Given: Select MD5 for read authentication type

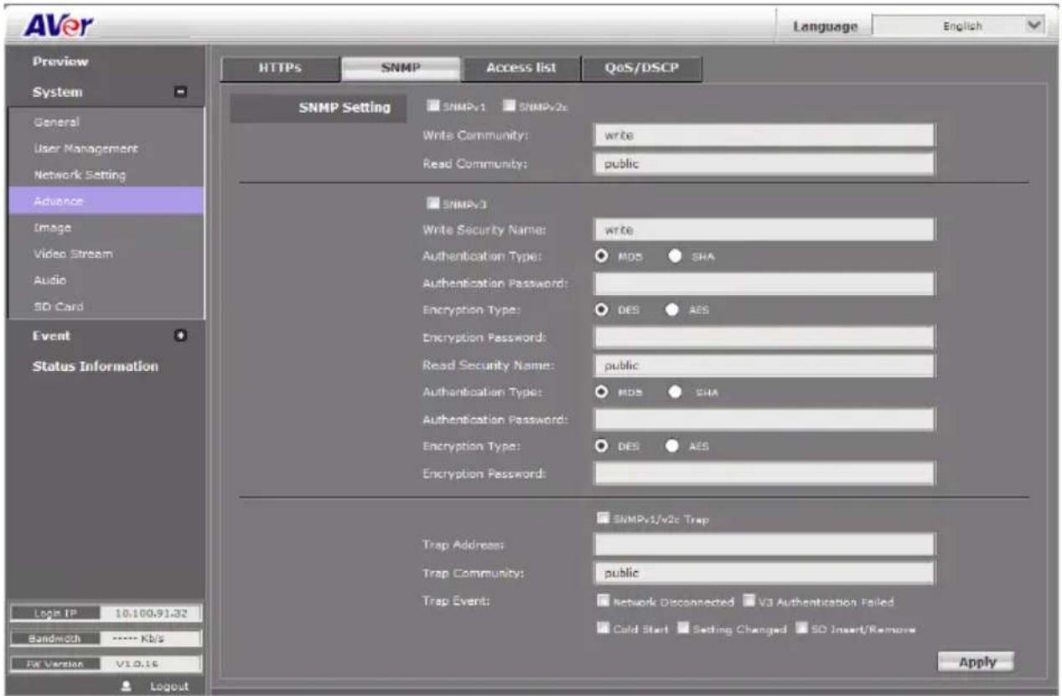Looking at the screenshot, I should [602, 392].
